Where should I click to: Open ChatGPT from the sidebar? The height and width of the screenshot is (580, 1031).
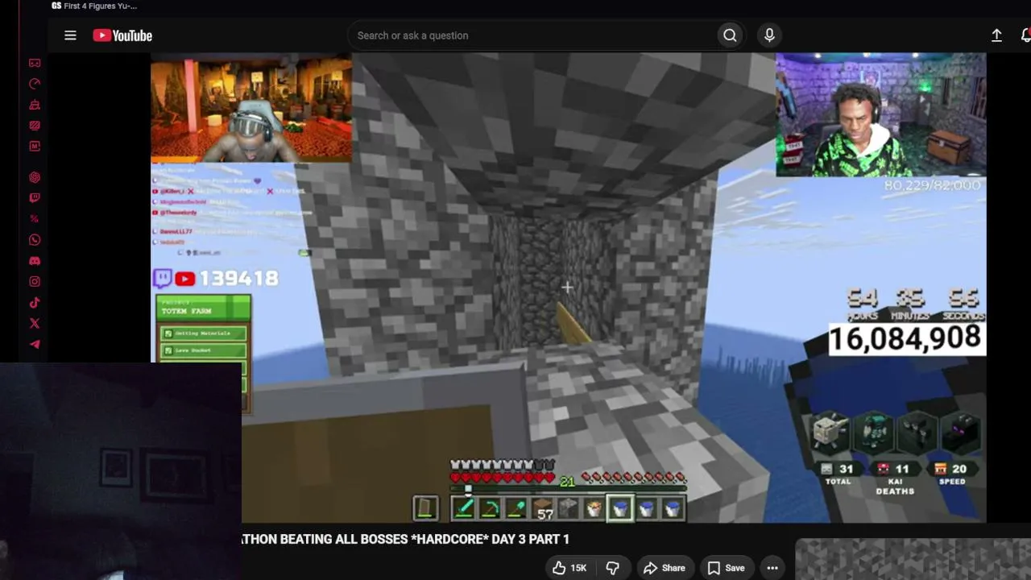(x=35, y=177)
